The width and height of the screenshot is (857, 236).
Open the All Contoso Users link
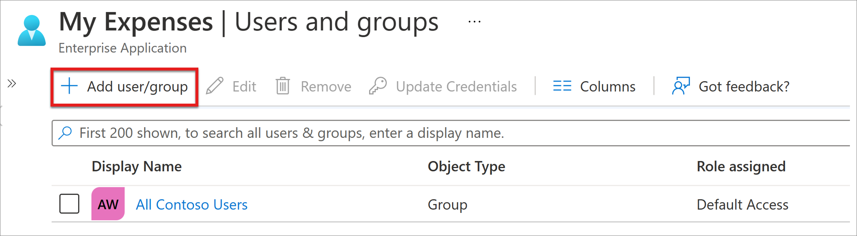pyautogui.click(x=192, y=205)
